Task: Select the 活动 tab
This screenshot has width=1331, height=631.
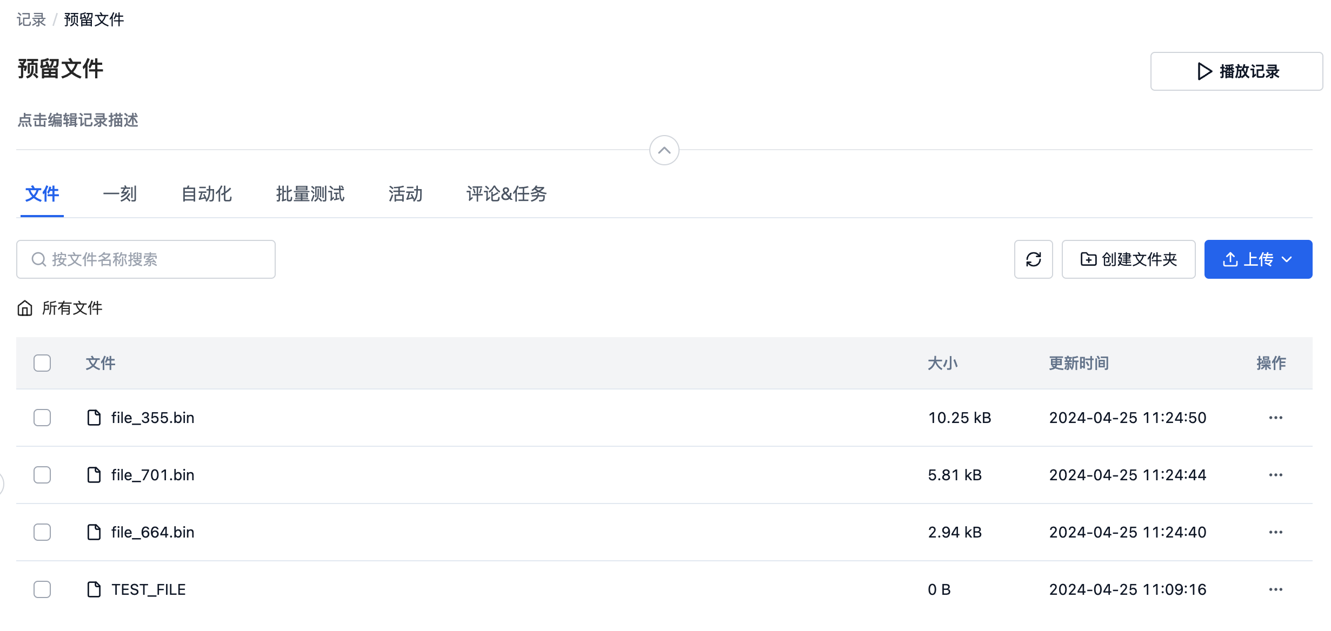Action: [x=405, y=194]
